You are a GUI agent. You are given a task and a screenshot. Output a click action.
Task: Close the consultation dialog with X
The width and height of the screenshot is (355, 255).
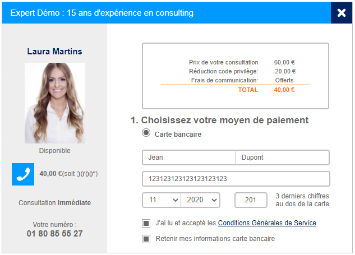point(342,12)
